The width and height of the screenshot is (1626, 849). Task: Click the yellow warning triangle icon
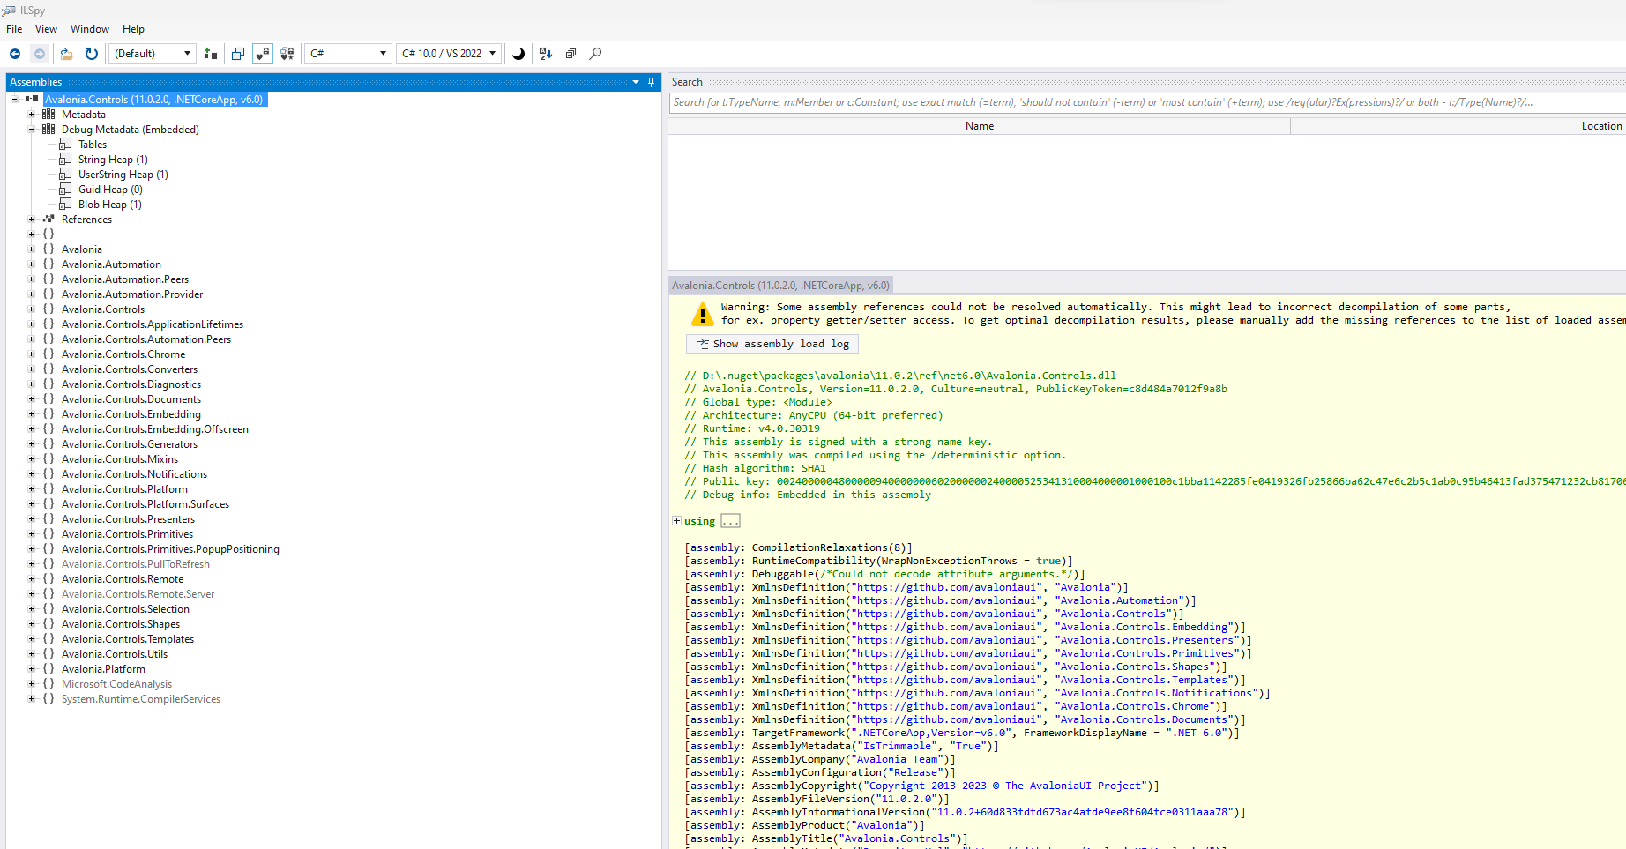[702, 314]
